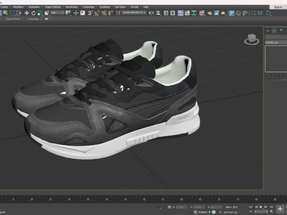Toggle the Layer Explorer icon

pyautogui.click(x=173, y=13)
